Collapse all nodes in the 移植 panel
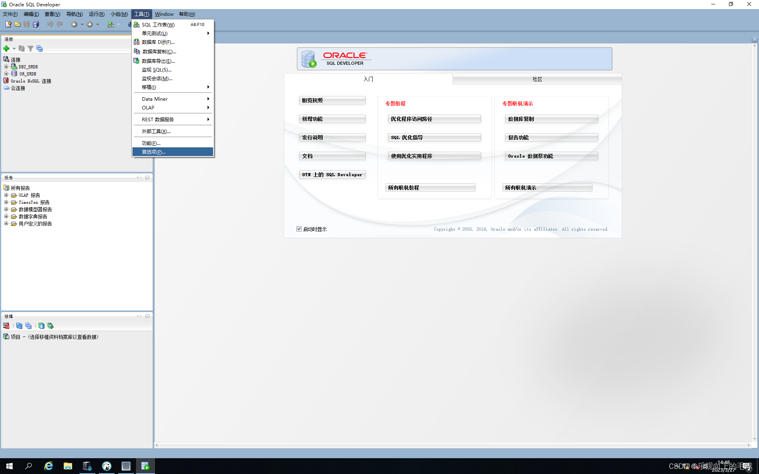This screenshot has width=759, height=474. (28, 326)
